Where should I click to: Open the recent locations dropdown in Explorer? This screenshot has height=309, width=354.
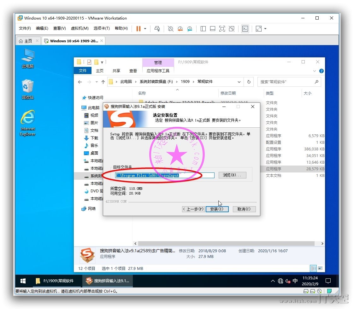97,82
